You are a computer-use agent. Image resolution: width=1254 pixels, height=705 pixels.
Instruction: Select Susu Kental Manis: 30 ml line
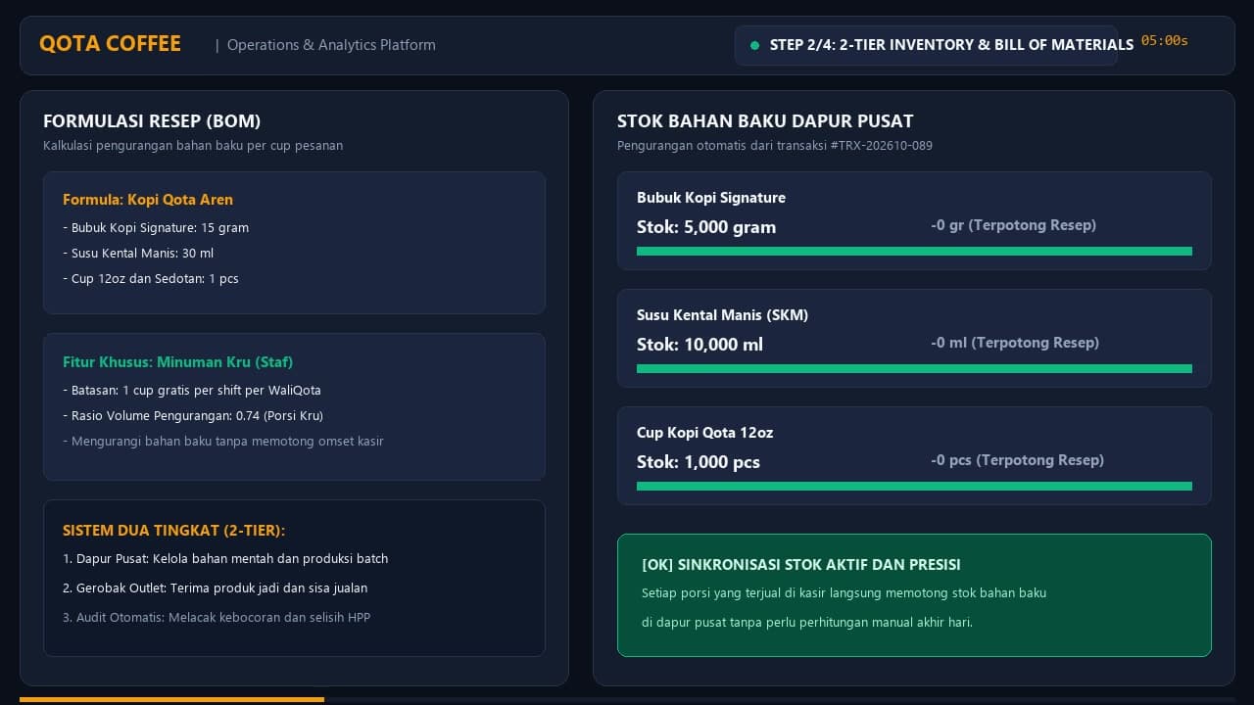click(x=138, y=254)
